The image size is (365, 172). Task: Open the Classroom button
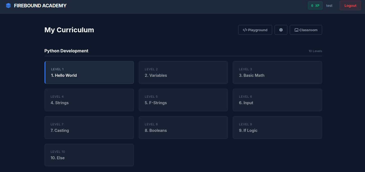(x=306, y=30)
